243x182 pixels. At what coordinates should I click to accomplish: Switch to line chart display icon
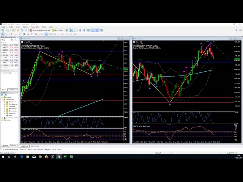point(75,30)
